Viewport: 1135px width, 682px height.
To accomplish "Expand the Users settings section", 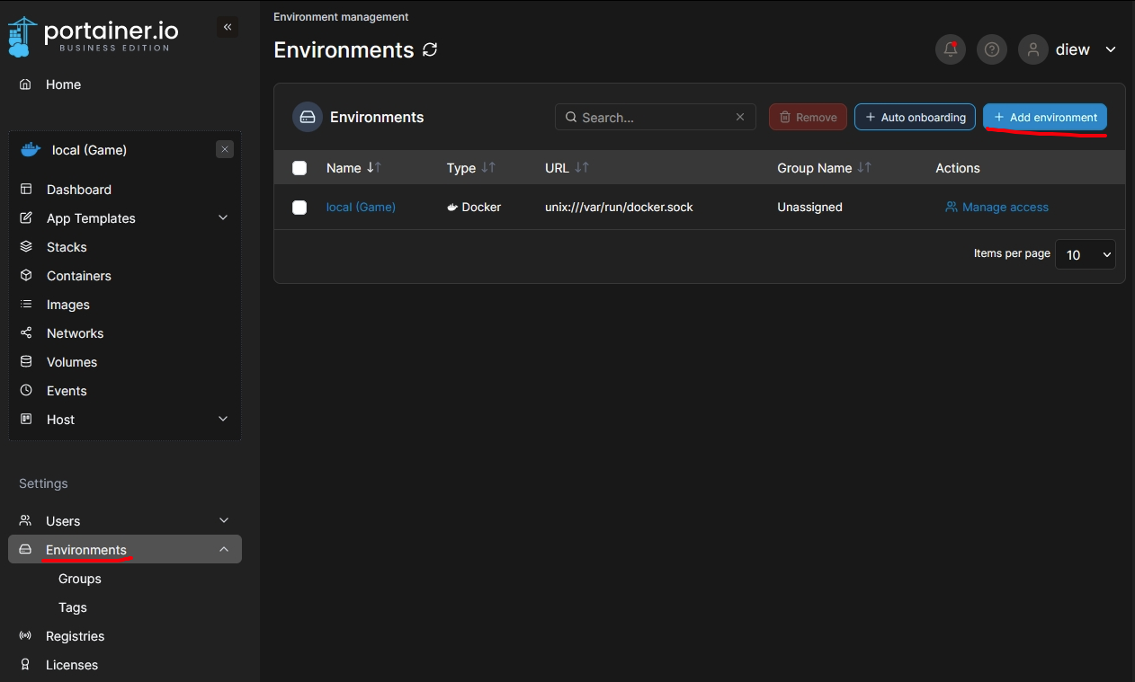I will [223, 521].
